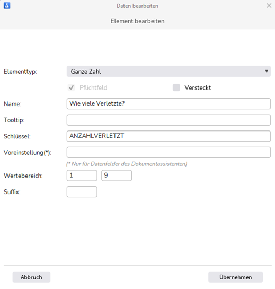
Task: Click the Elementtyp label
Action: pos(20,72)
